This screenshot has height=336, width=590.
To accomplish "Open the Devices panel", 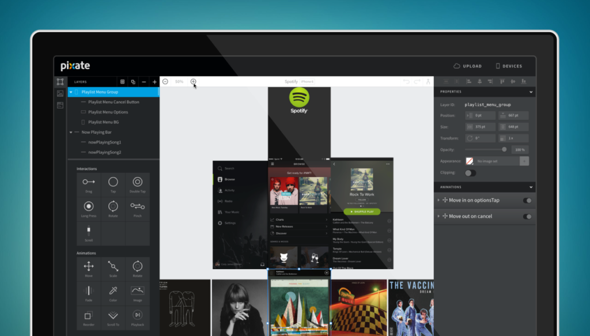I will 508,66.
